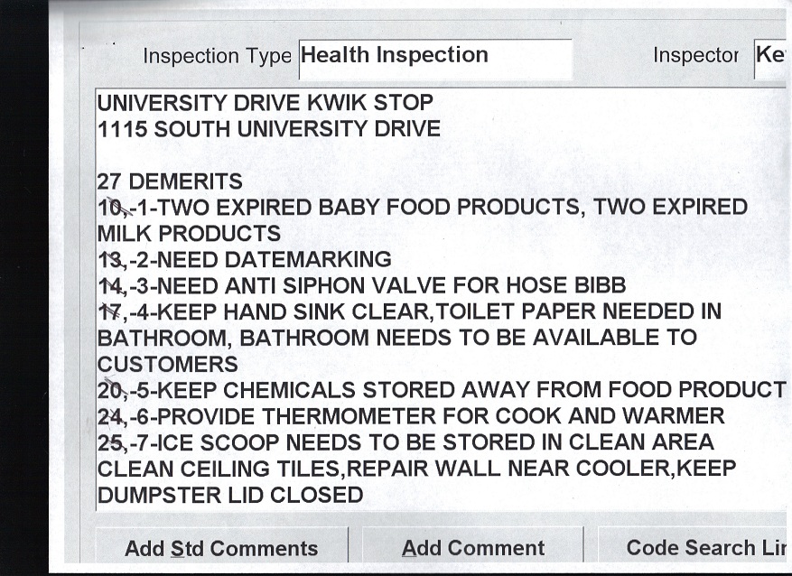Place cursor on UNIVERSITY DRIVE KWIK STOP line
Image resolution: width=792 pixels, height=576 pixels.
pyautogui.click(x=265, y=103)
